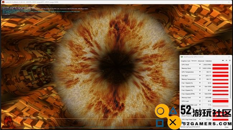Screen dimensions: 233x130
Task: Switch to the Graphics Card tab
Action: (x=185, y=61)
